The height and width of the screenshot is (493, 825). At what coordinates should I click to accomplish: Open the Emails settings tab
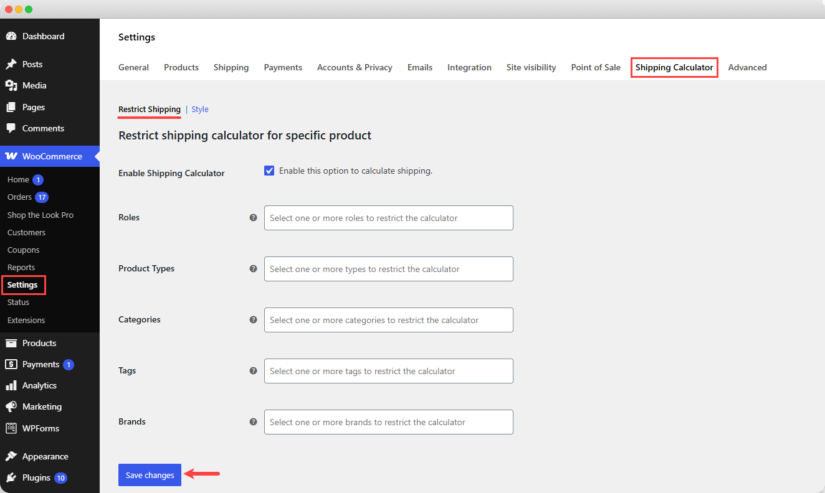(420, 67)
